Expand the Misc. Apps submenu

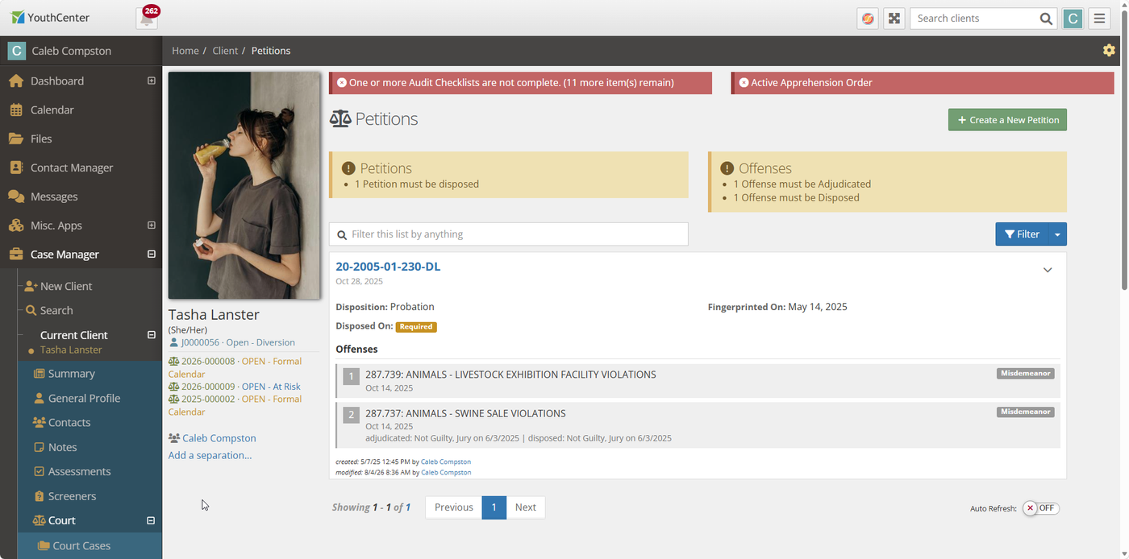(151, 226)
